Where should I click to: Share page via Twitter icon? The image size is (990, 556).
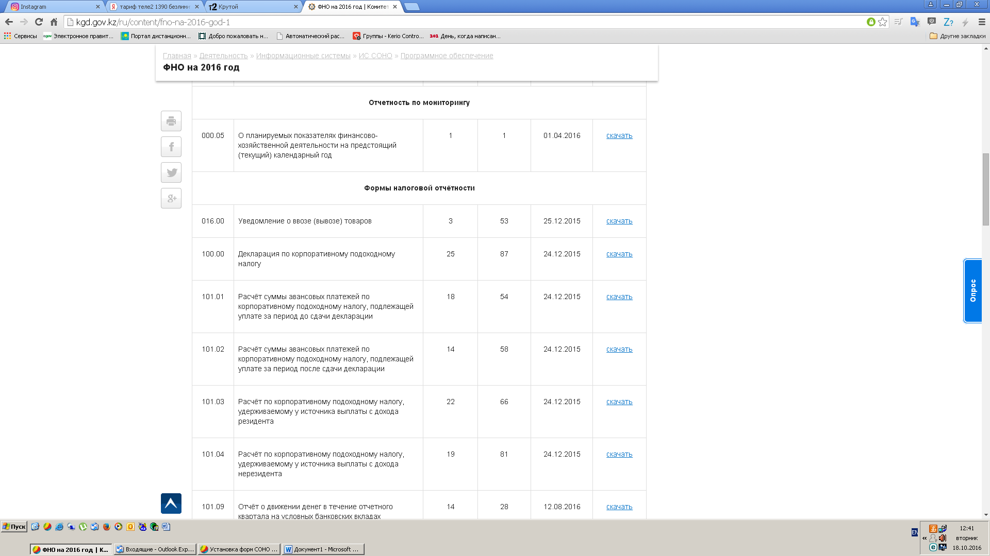coord(171,172)
